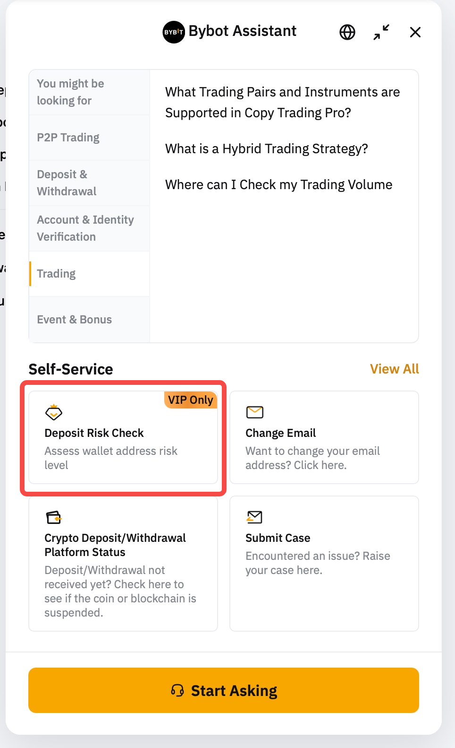Viewport: 455px width, 748px height.
Task: Click the Bybit logo icon
Action: 173,32
